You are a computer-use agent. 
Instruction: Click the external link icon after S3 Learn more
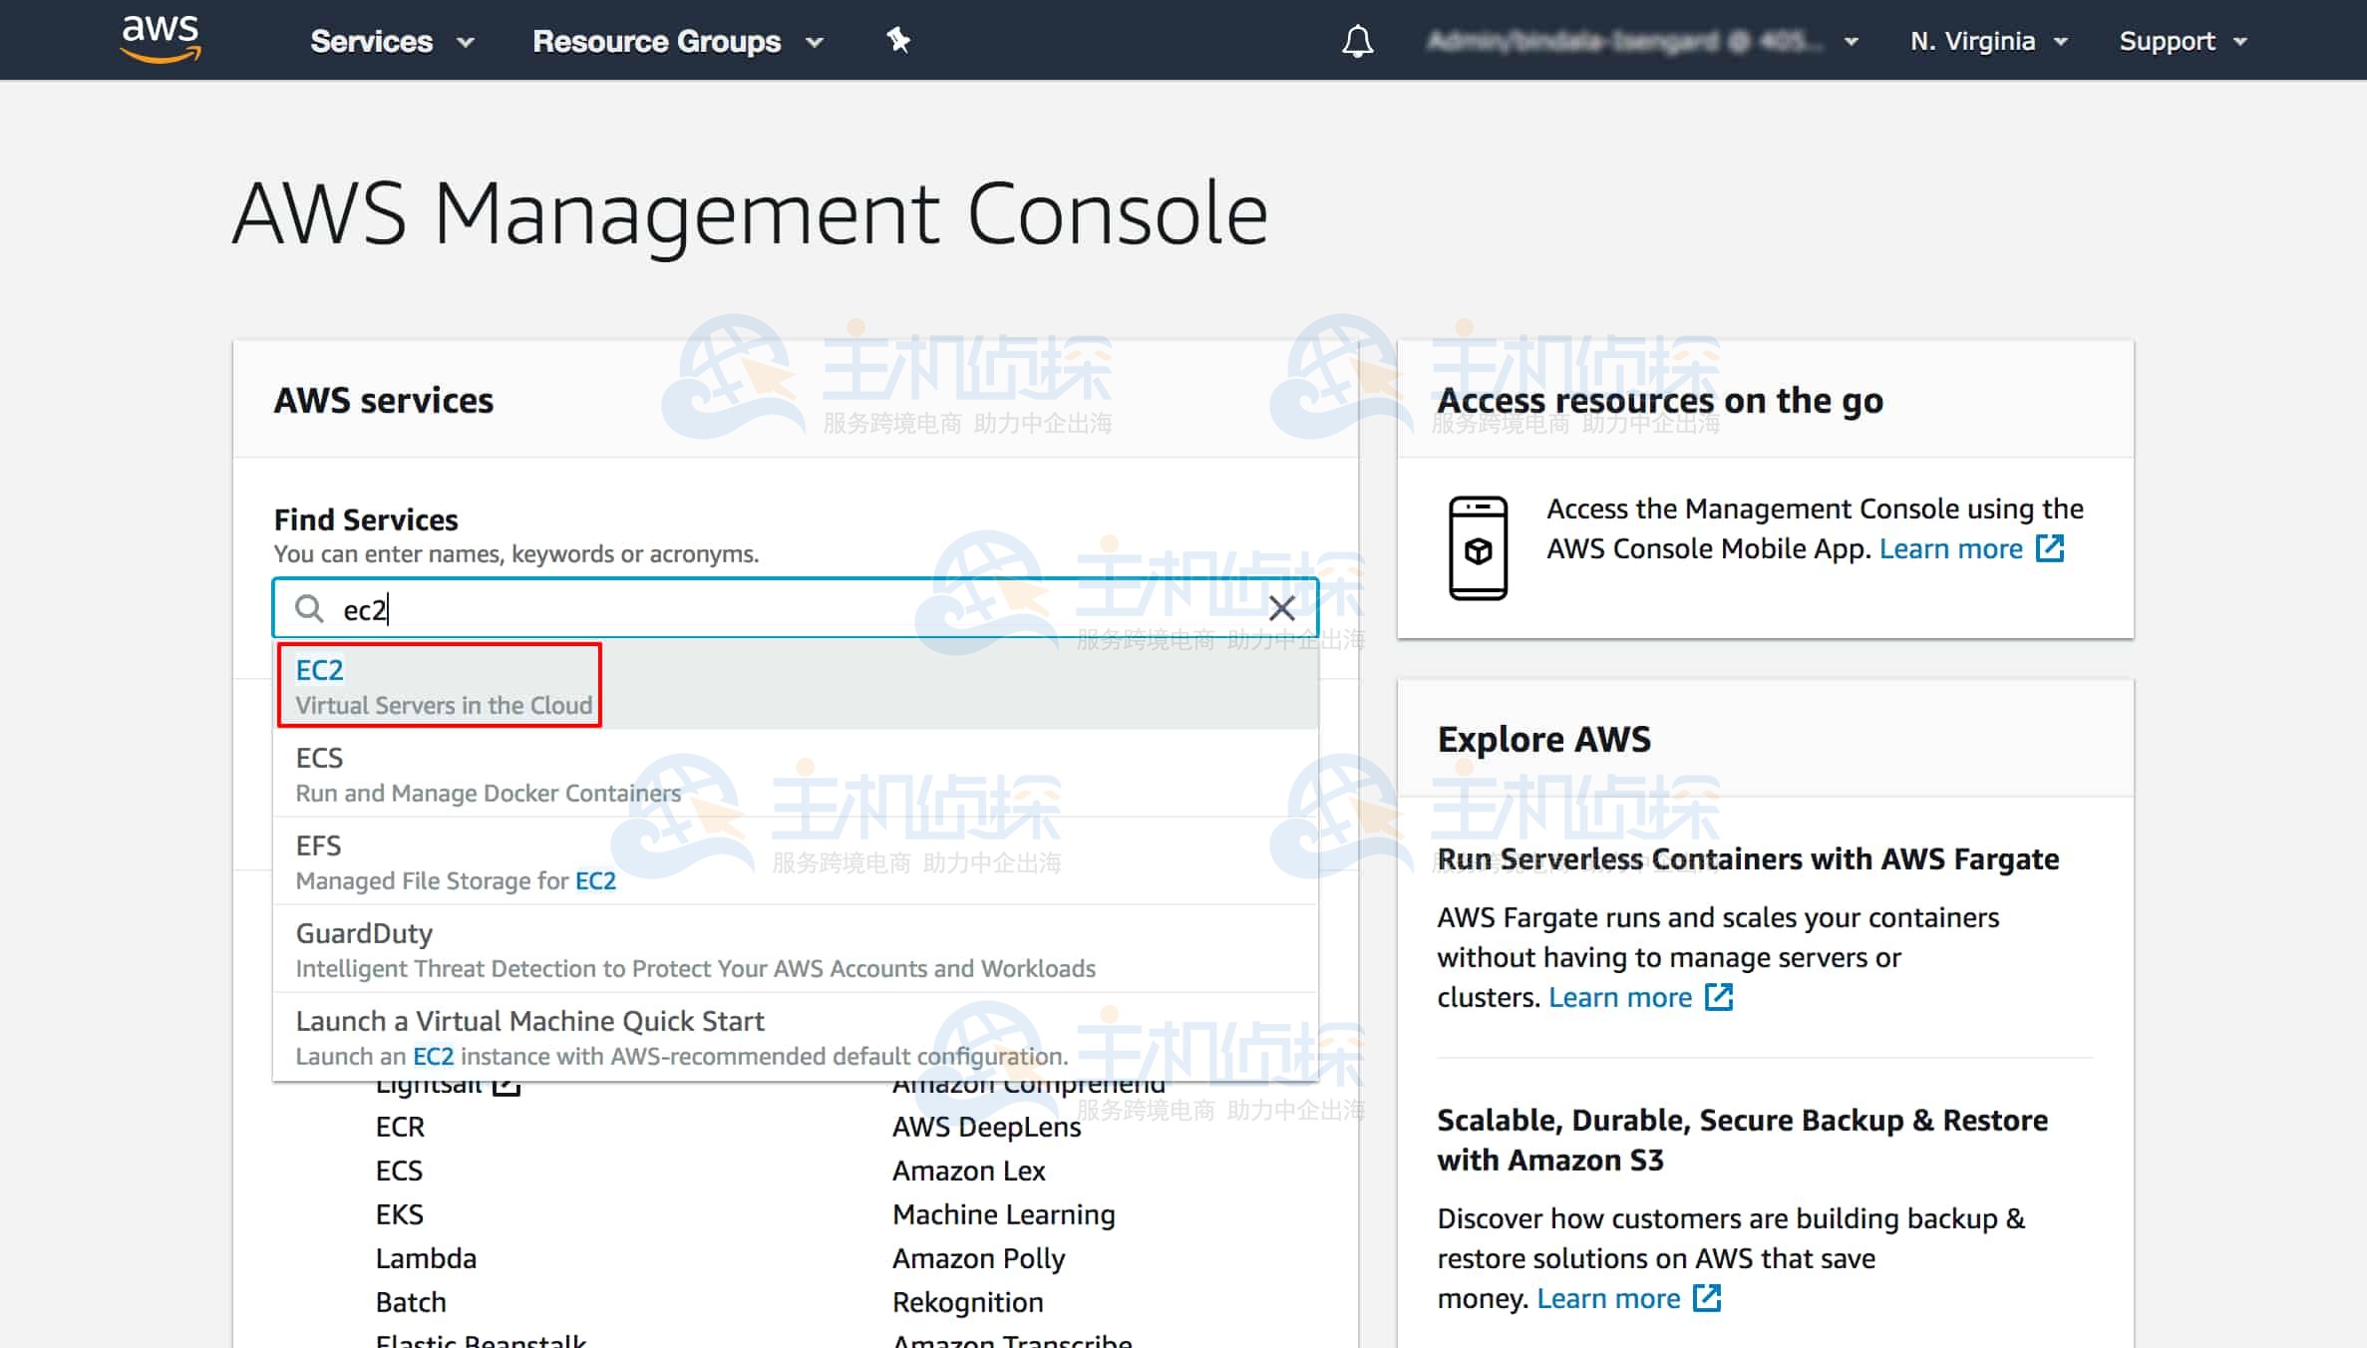[x=1707, y=1298]
